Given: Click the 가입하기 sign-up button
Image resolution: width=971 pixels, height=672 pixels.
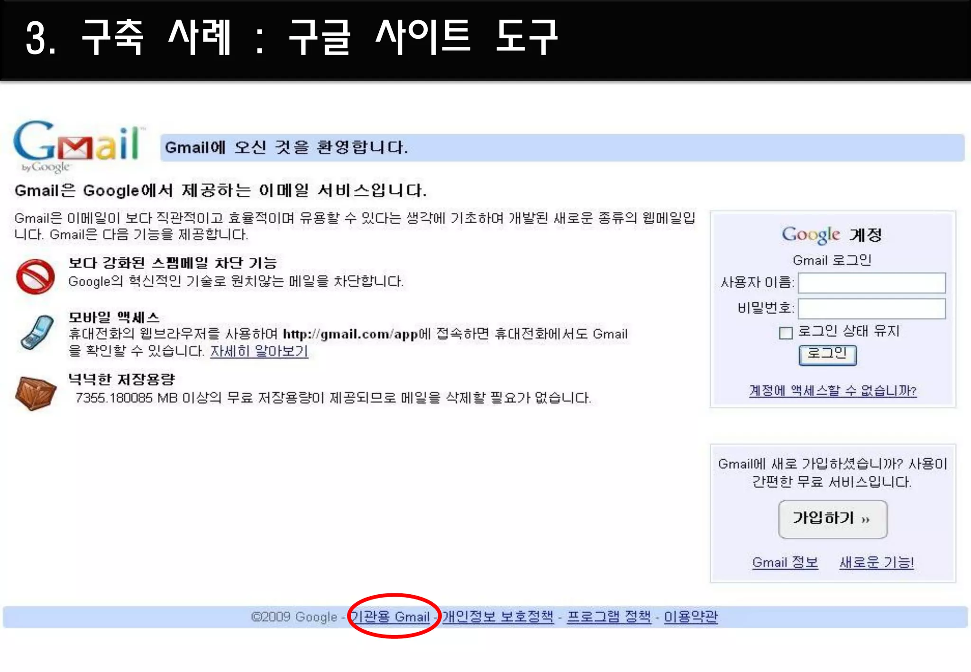Looking at the screenshot, I should point(833,519).
